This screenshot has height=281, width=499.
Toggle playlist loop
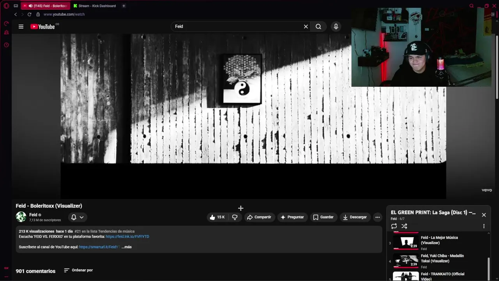(394, 226)
